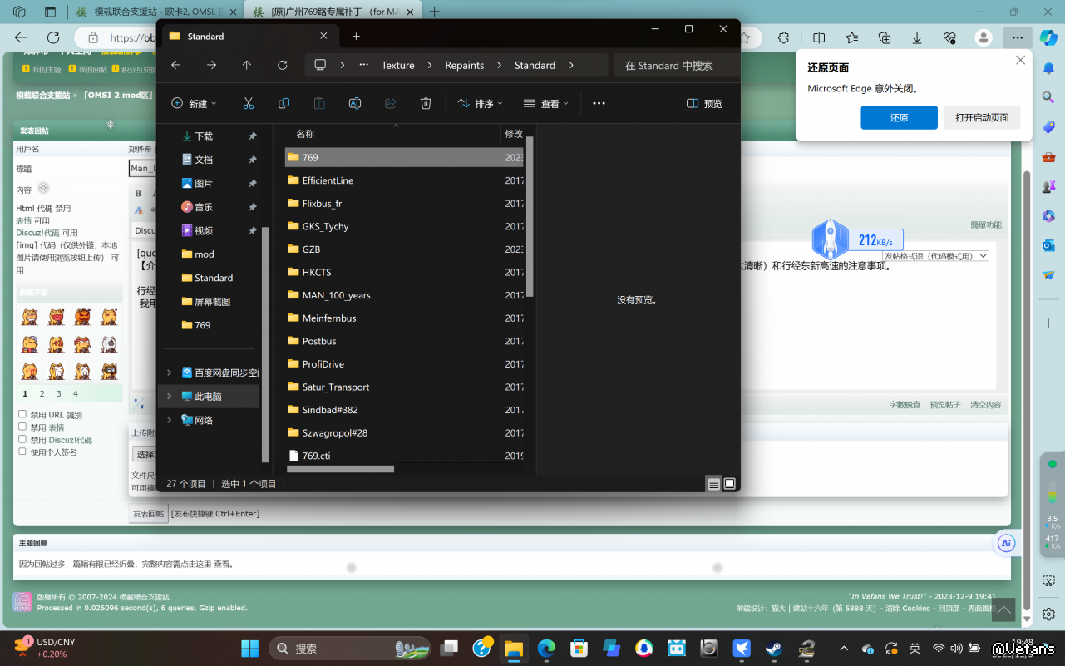The height and width of the screenshot is (666, 1065).
Task: Refresh the Standard folder view
Action: tap(283, 65)
